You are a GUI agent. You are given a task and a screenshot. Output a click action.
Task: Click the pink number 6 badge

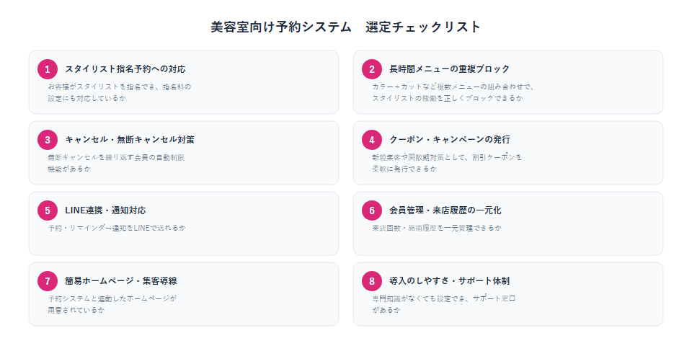(372, 210)
